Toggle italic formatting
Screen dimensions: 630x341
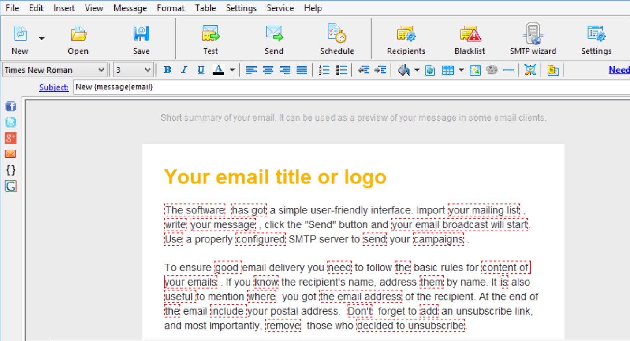coord(184,70)
